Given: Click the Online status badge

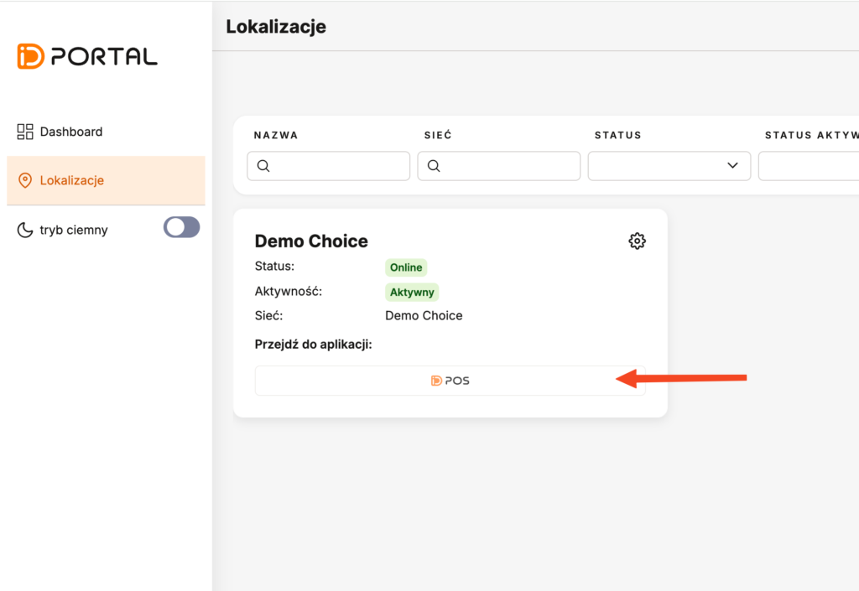Looking at the screenshot, I should point(406,267).
